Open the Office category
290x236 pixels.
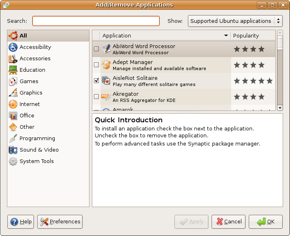48,115
